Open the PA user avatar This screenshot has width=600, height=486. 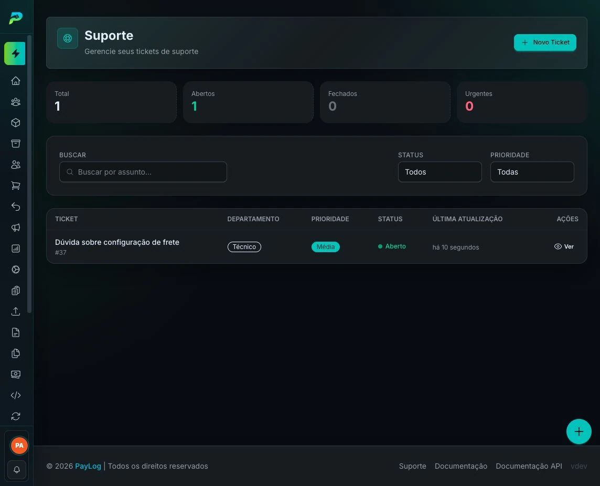[x=19, y=446]
